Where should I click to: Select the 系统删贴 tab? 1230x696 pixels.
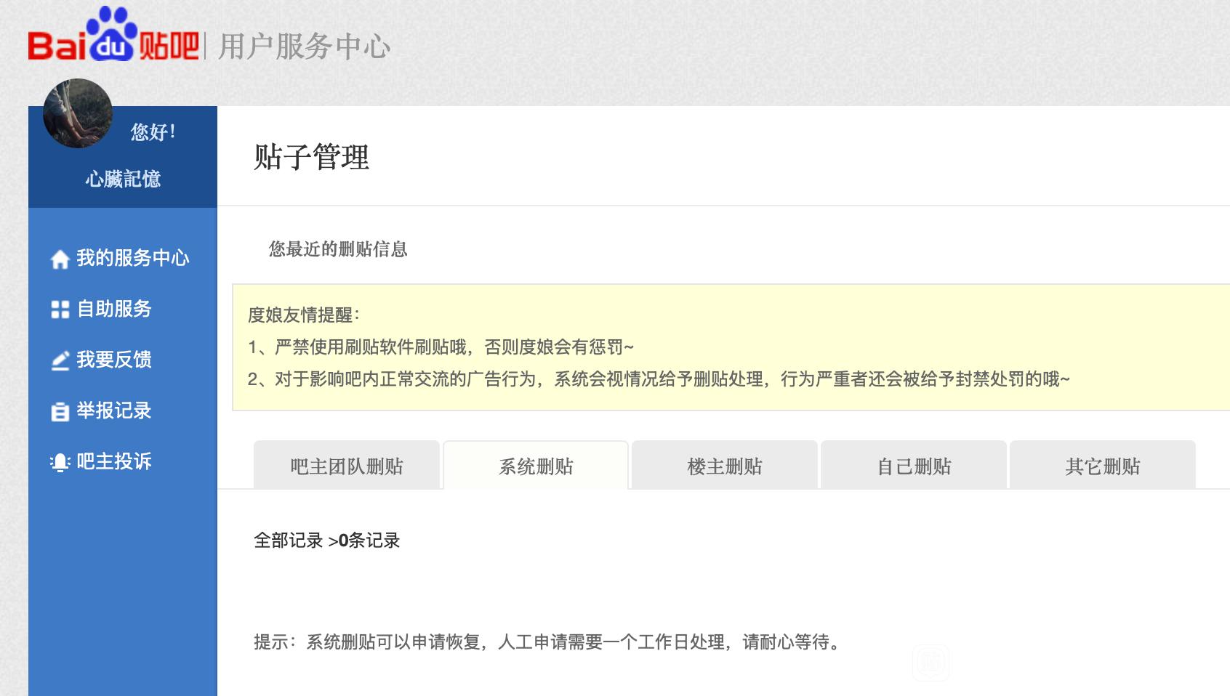tap(536, 466)
